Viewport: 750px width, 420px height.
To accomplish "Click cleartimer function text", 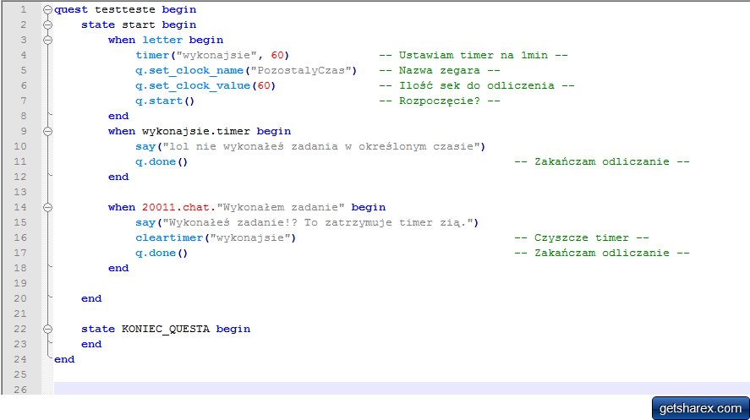I will (x=169, y=238).
